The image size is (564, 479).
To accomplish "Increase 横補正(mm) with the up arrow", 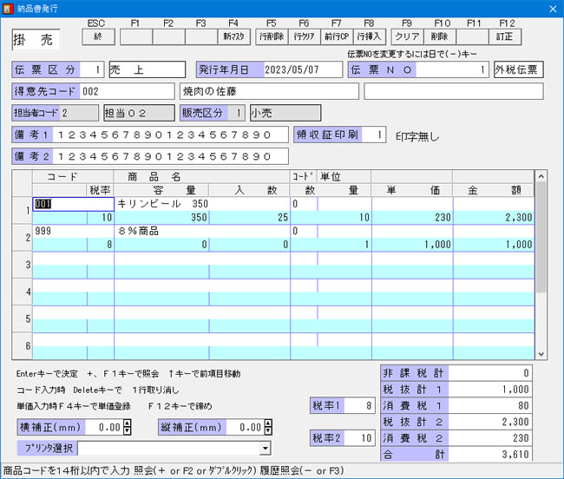I will click(x=128, y=423).
